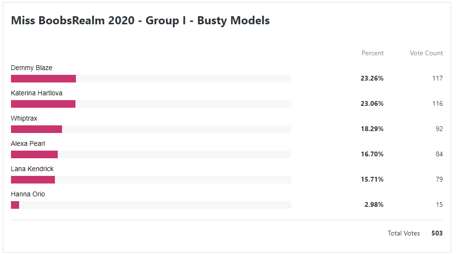
Task: Click the Alexa Pearl result bar
Action: (x=151, y=154)
